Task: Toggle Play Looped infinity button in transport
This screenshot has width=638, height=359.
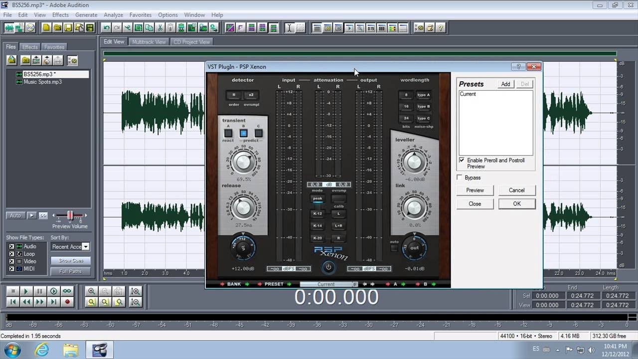Action: tap(67, 291)
